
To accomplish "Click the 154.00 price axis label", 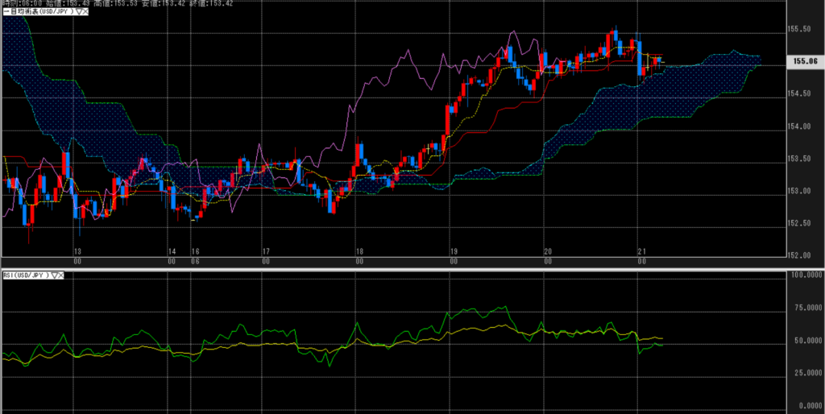I will tap(798, 126).
